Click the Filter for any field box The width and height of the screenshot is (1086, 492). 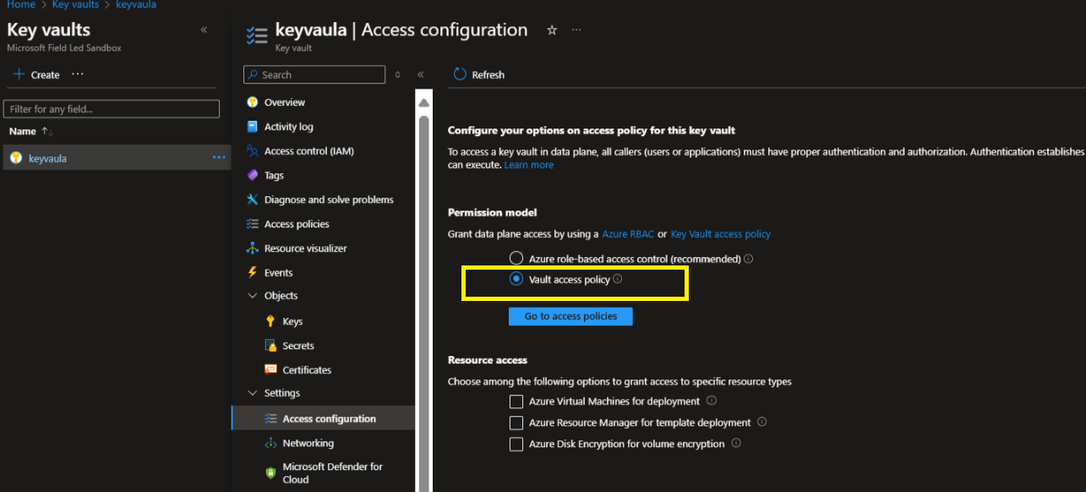(x=112, y=109)
